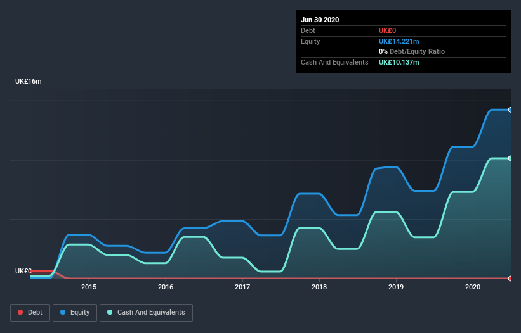The width and height of the screenshot is (521, 333).
Task: Click the Equity row label in tooltip
Action: [x=310, y=41]
